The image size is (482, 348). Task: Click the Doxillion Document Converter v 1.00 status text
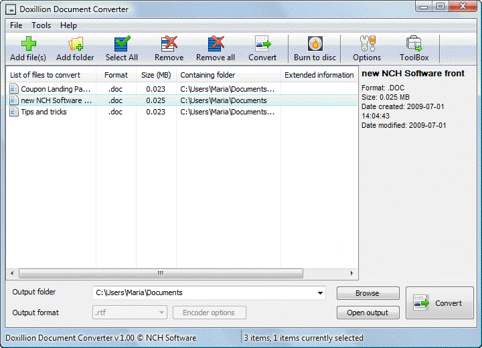pyautogui.click(x=101, y=338)
